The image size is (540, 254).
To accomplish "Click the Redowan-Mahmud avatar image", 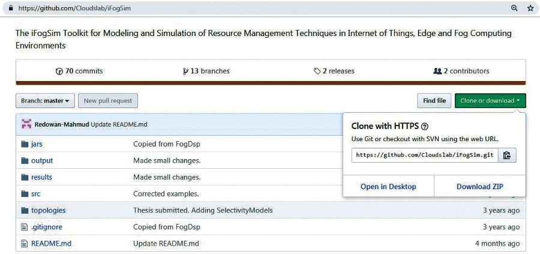I will [x=26, y=124].
